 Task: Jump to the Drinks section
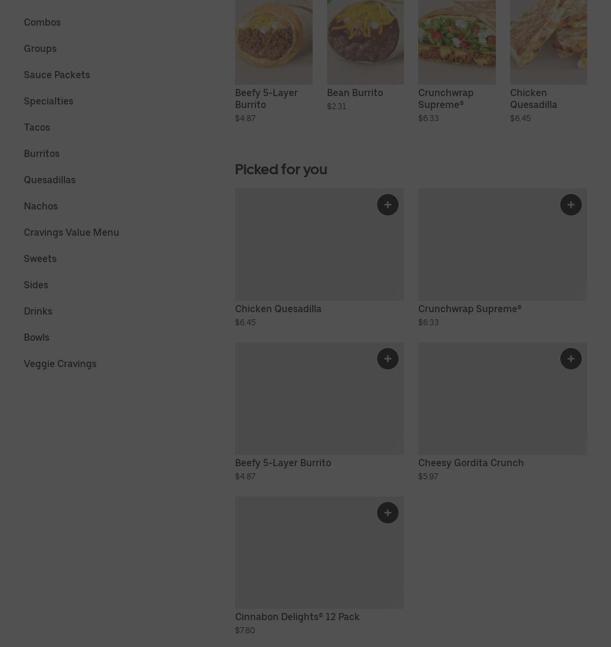(38, 311)
